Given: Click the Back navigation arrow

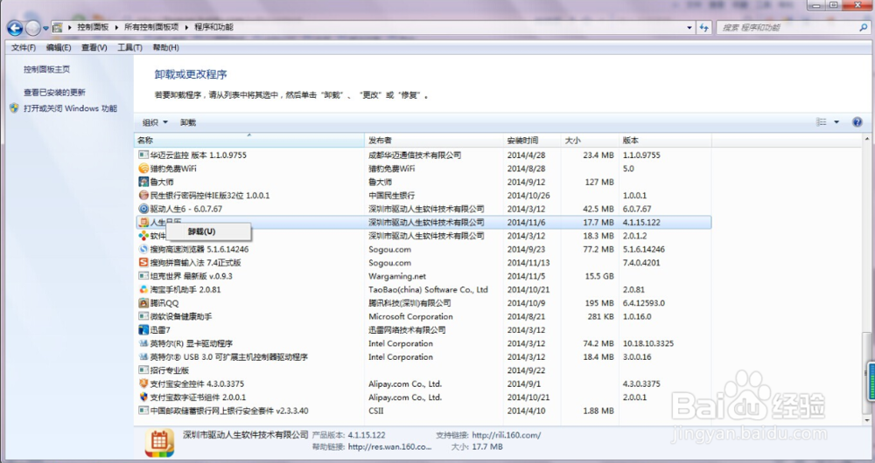Looking at the screenshot, I should [15, 27].
